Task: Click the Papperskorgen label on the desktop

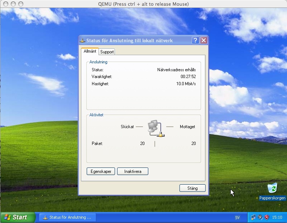Action: (272, 198)
